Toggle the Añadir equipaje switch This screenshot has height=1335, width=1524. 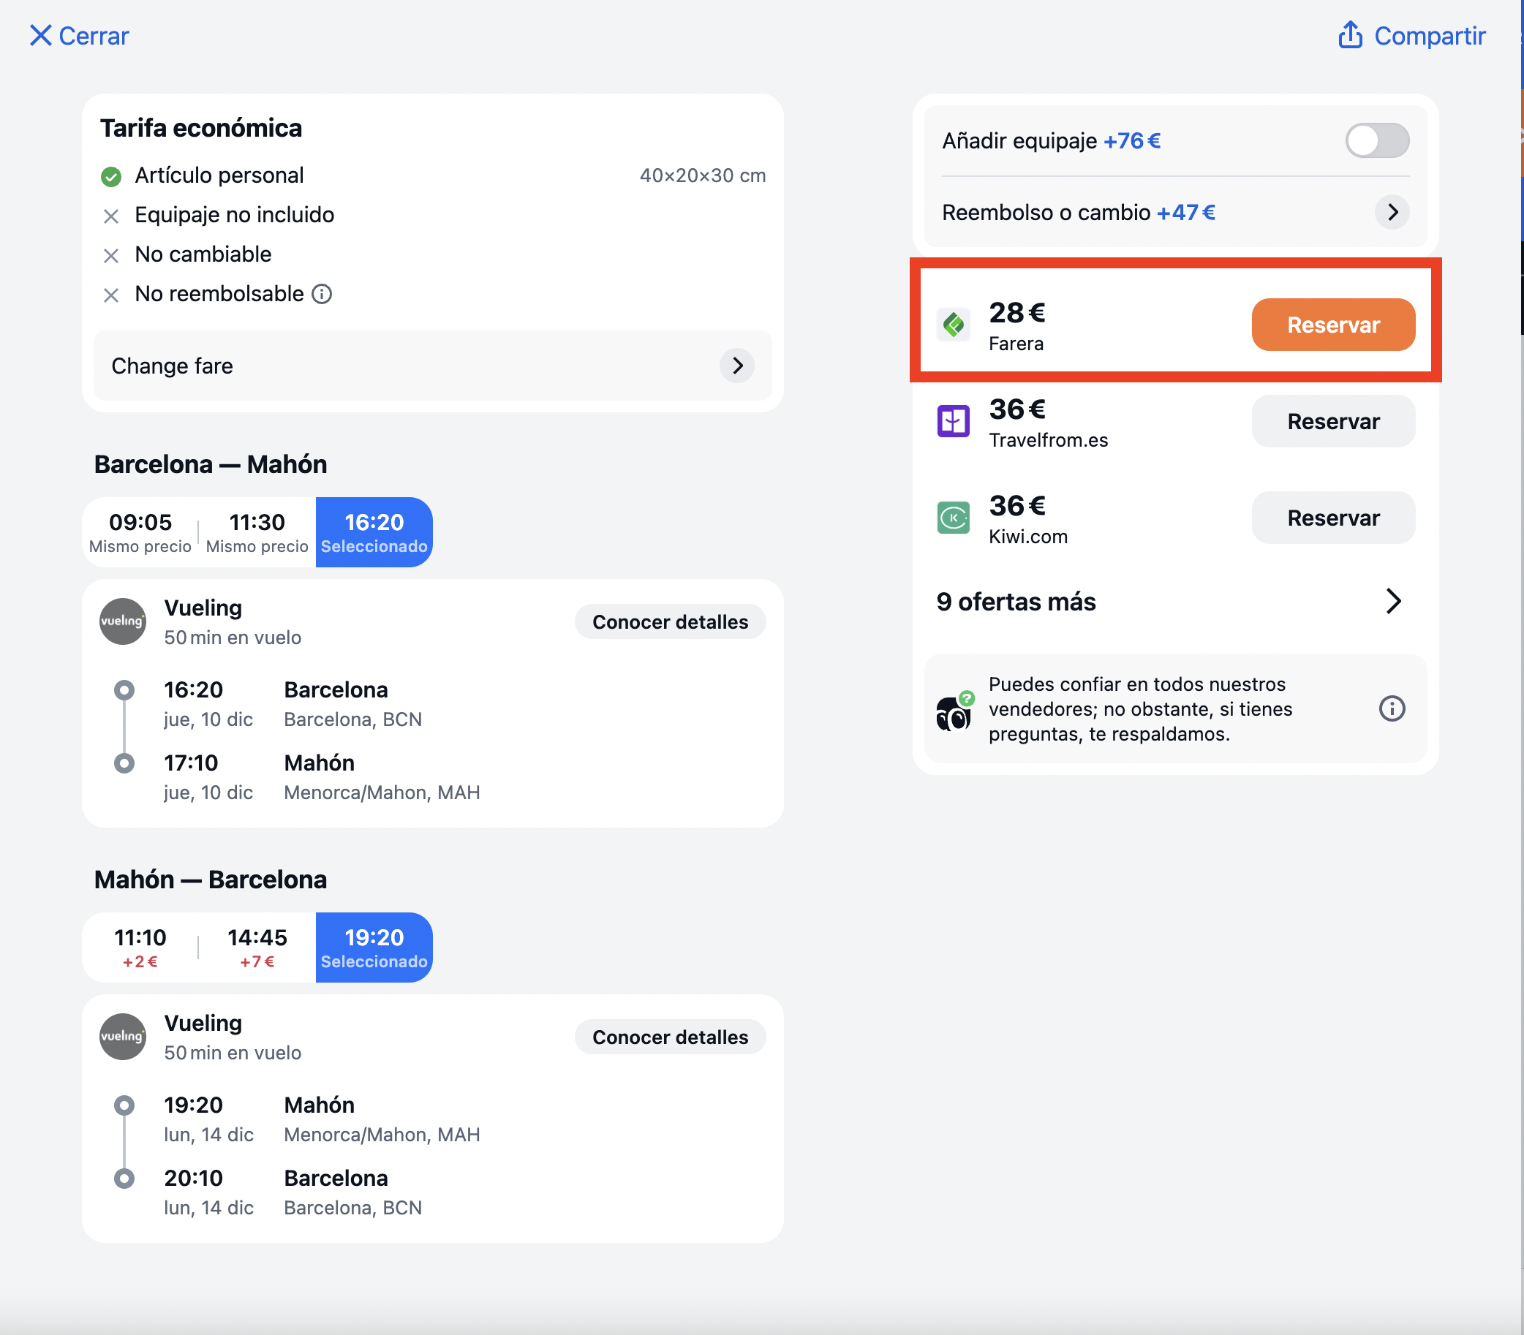pos(1376,141)
